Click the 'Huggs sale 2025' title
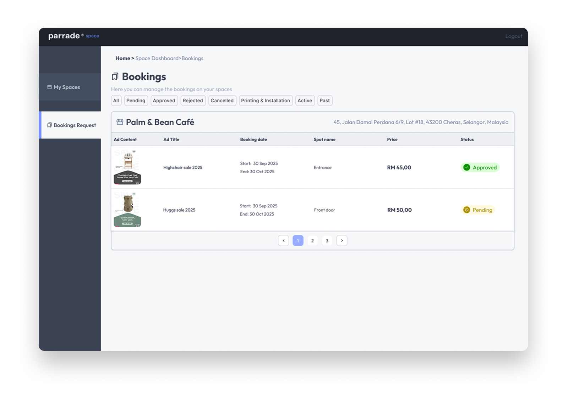This screenshot has height=402, width=568. click(179, 210)
